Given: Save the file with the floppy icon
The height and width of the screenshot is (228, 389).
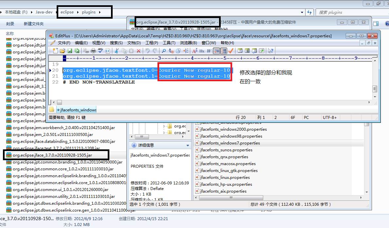Looking at the screenshot, I should [x=70, y=51].
